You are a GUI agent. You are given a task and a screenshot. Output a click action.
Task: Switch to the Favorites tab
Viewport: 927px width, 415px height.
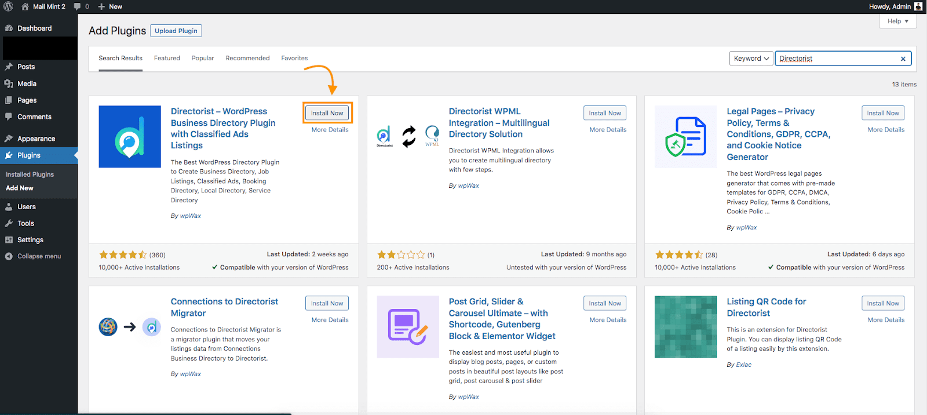294,58
